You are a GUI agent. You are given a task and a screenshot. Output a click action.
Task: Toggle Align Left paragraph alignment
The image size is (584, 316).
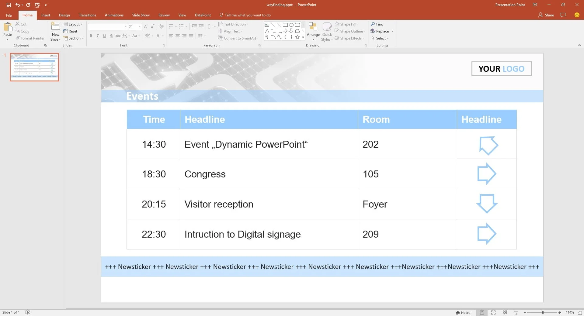coord(171,36)
